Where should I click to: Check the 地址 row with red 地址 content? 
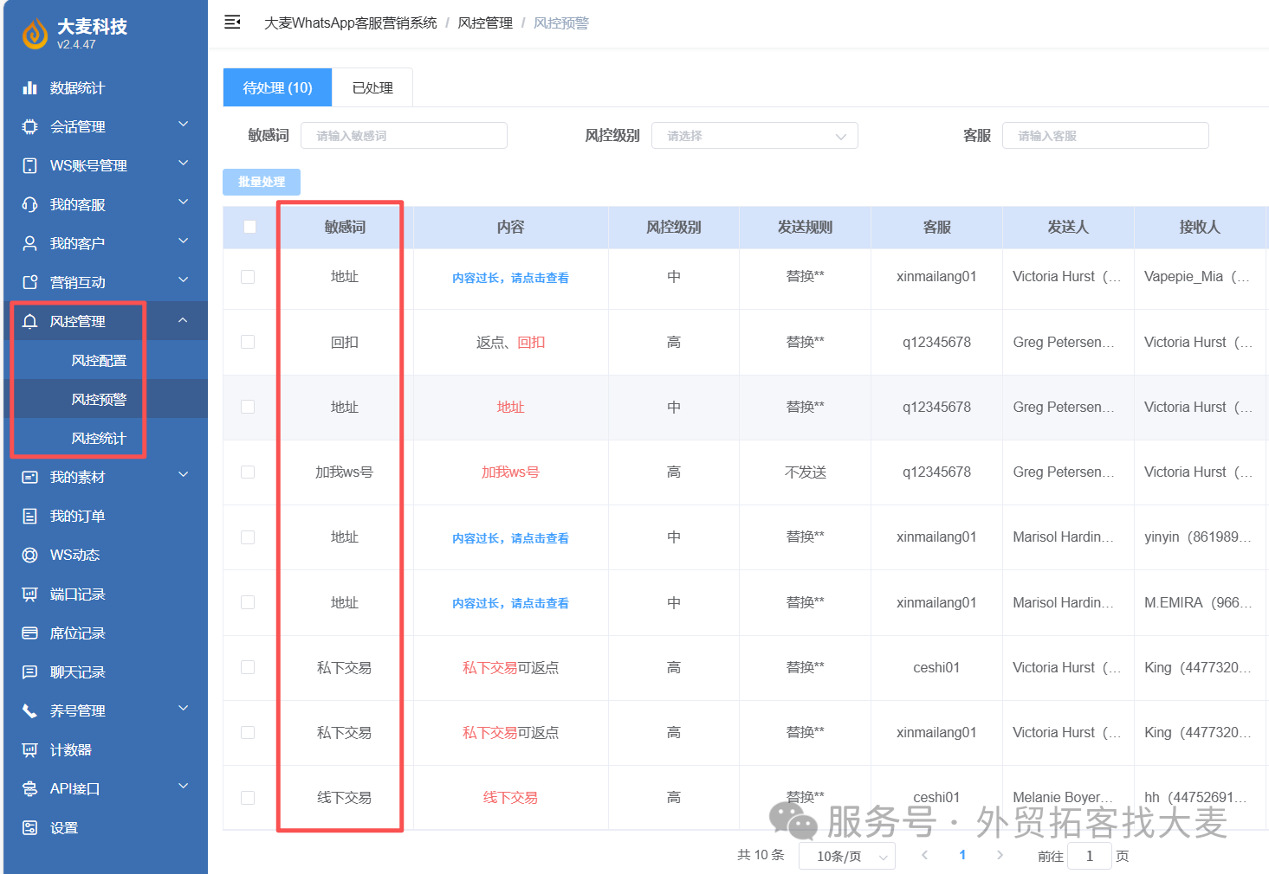tap(248, 407)
